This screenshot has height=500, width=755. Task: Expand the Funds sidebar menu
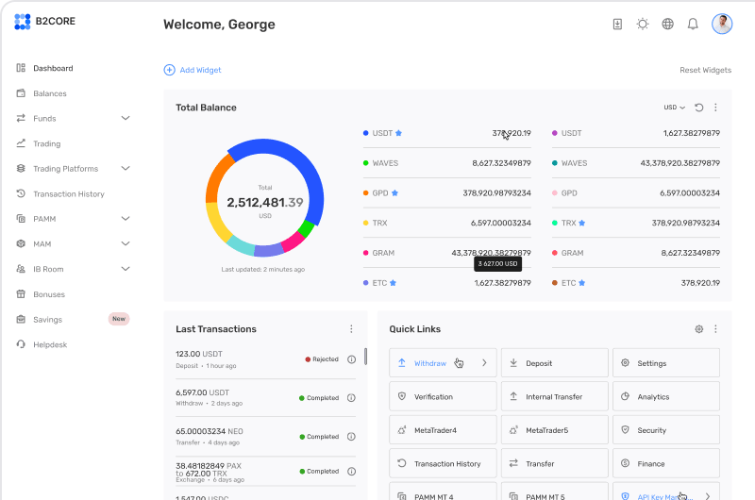point(126,119)
